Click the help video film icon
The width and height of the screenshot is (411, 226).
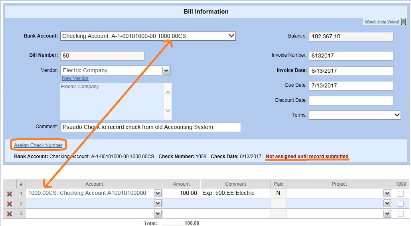click(403, 22)
